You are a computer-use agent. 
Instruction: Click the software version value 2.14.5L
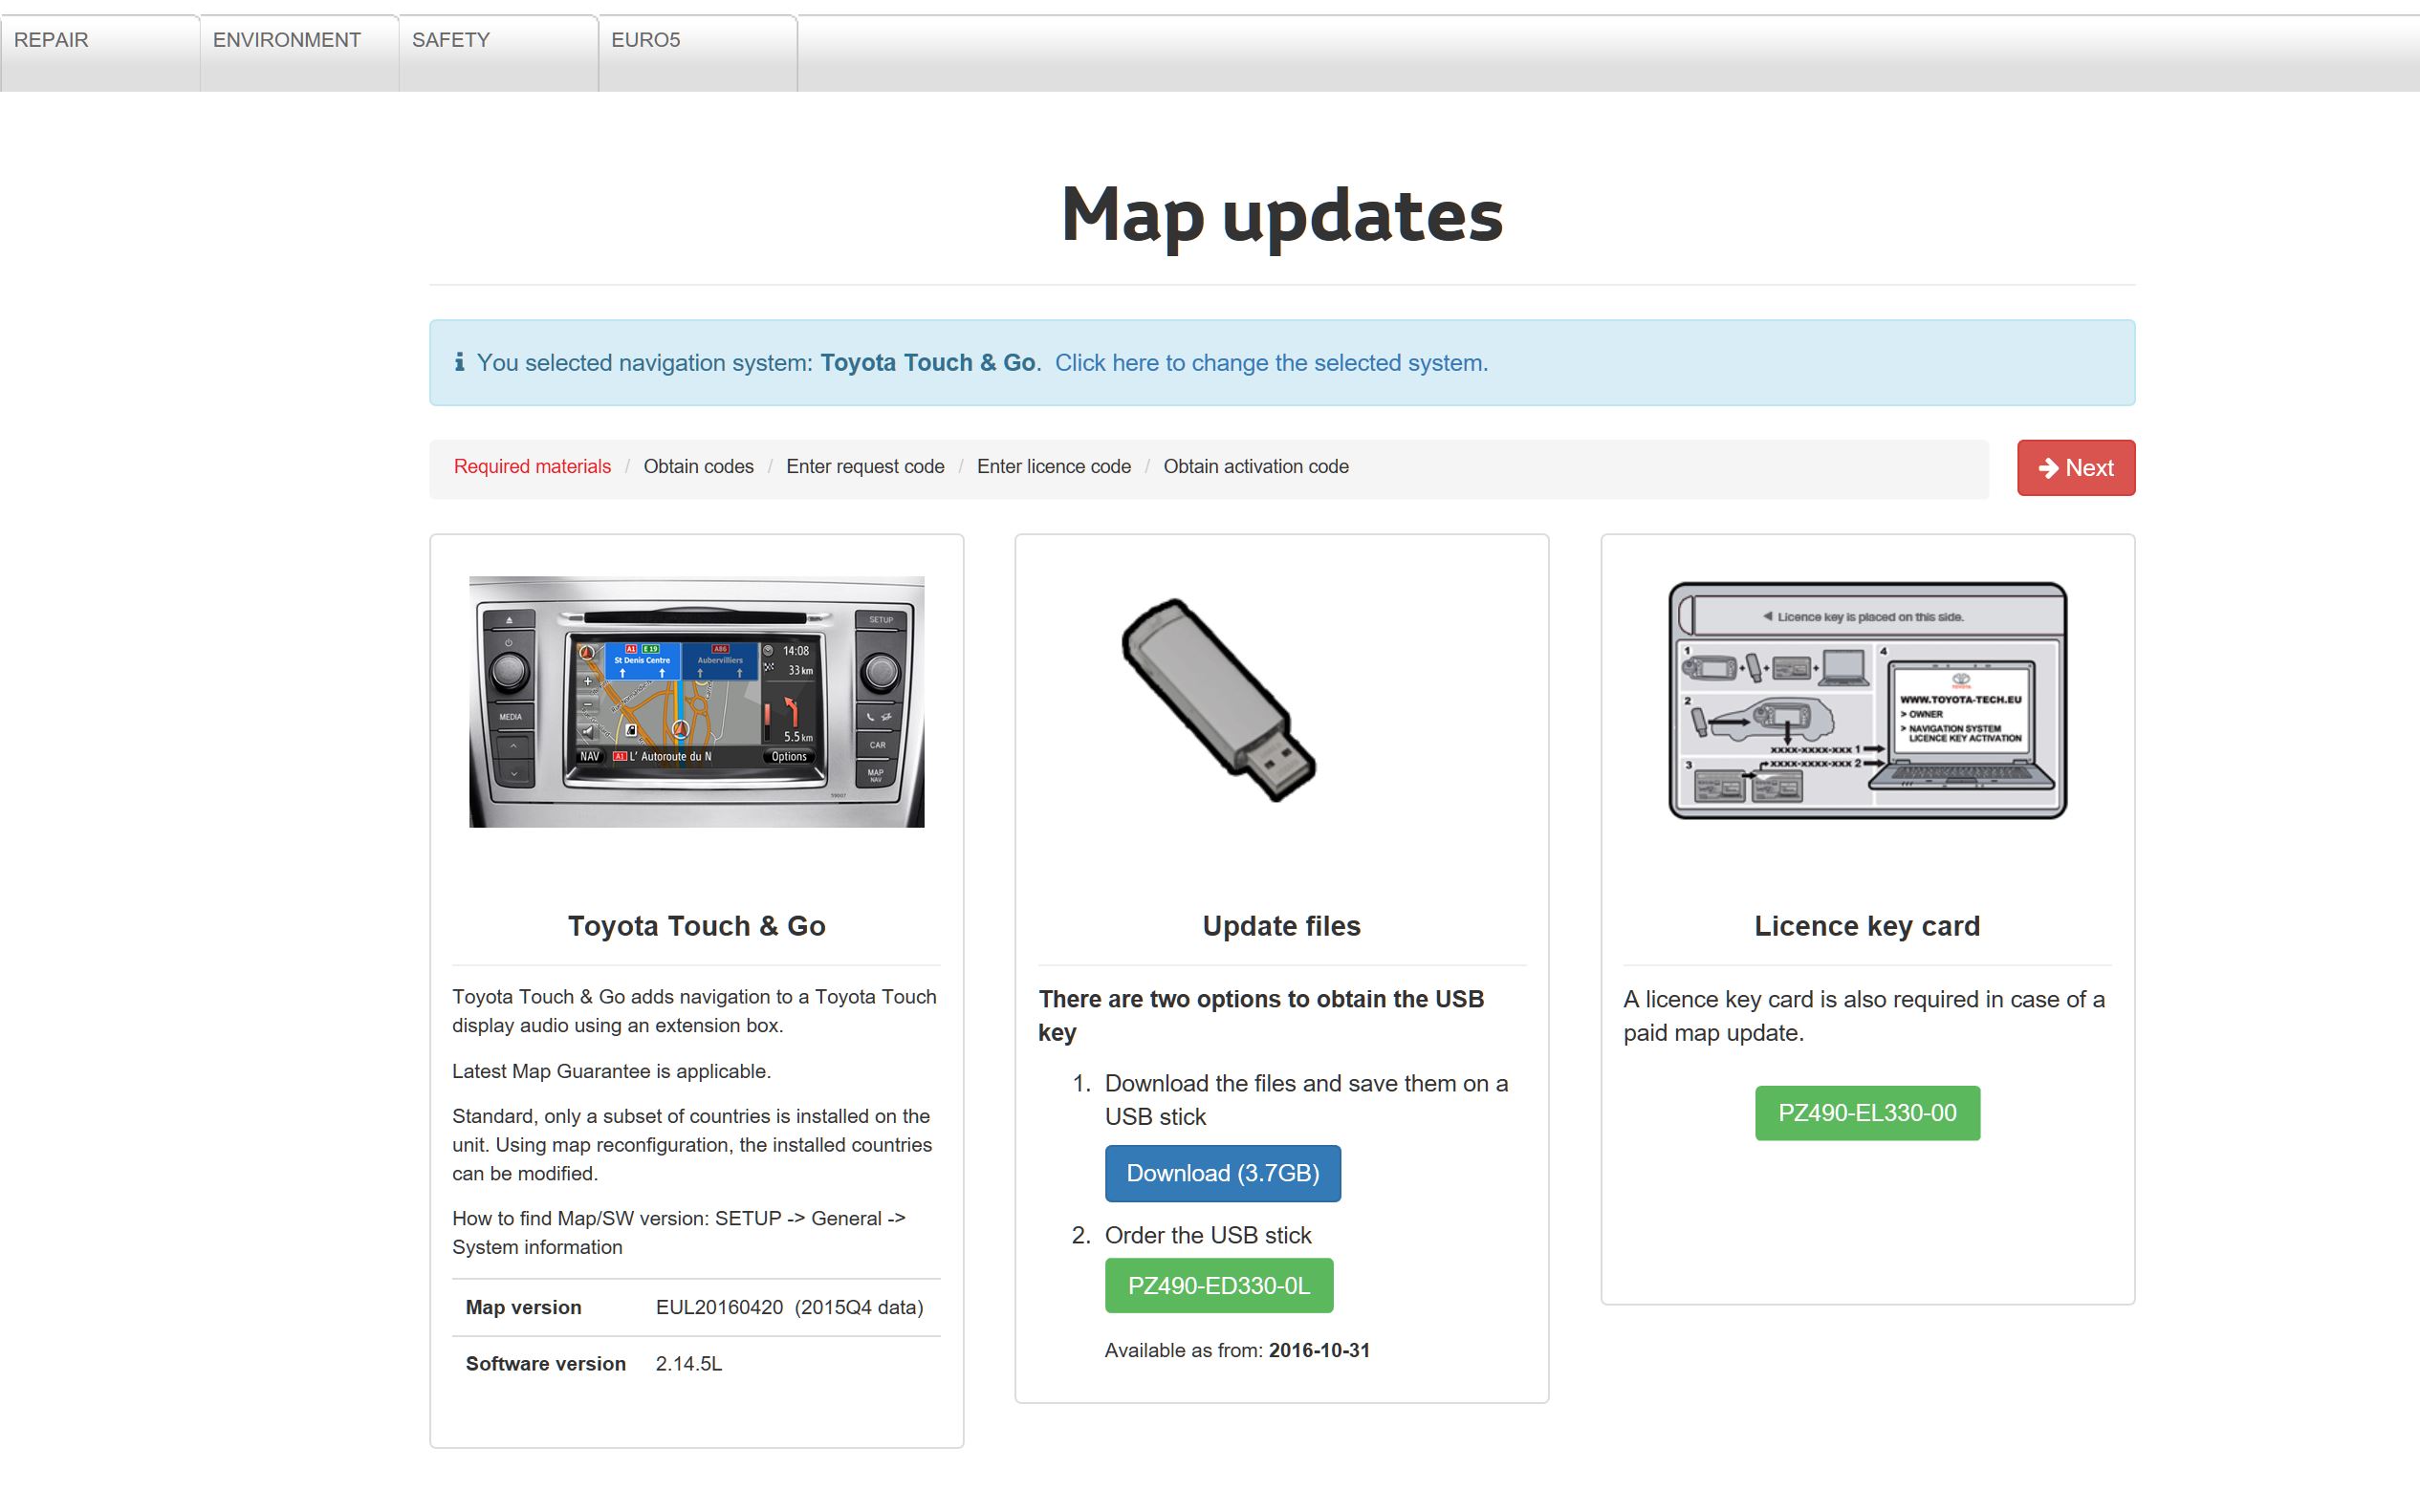tap(688, 1364)
